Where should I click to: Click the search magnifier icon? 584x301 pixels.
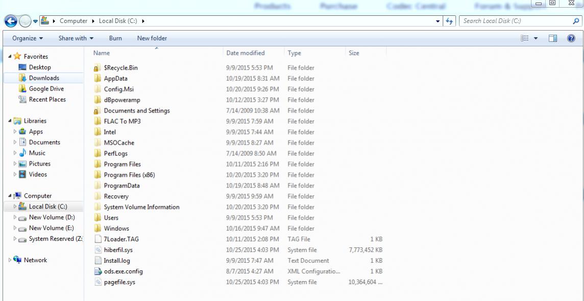coord(576,21)
